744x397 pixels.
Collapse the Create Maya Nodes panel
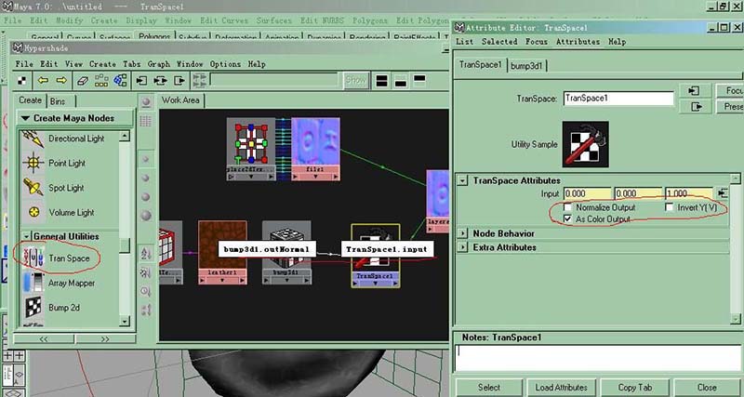[x=26, y=118]
